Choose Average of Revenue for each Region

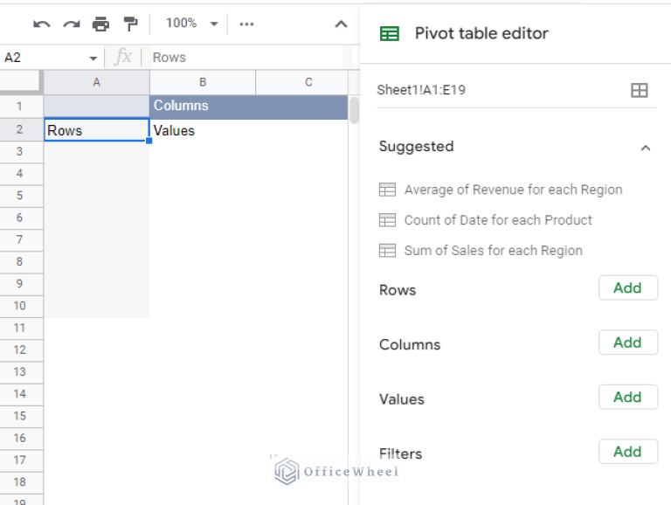coord(513,190)
